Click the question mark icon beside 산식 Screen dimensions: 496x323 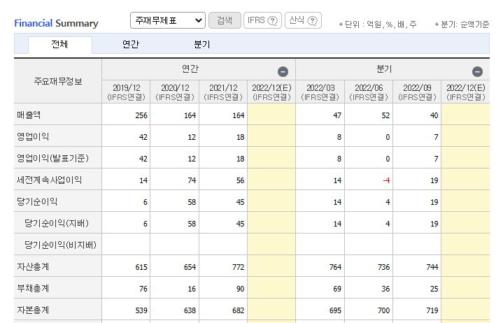click(312, 21)
